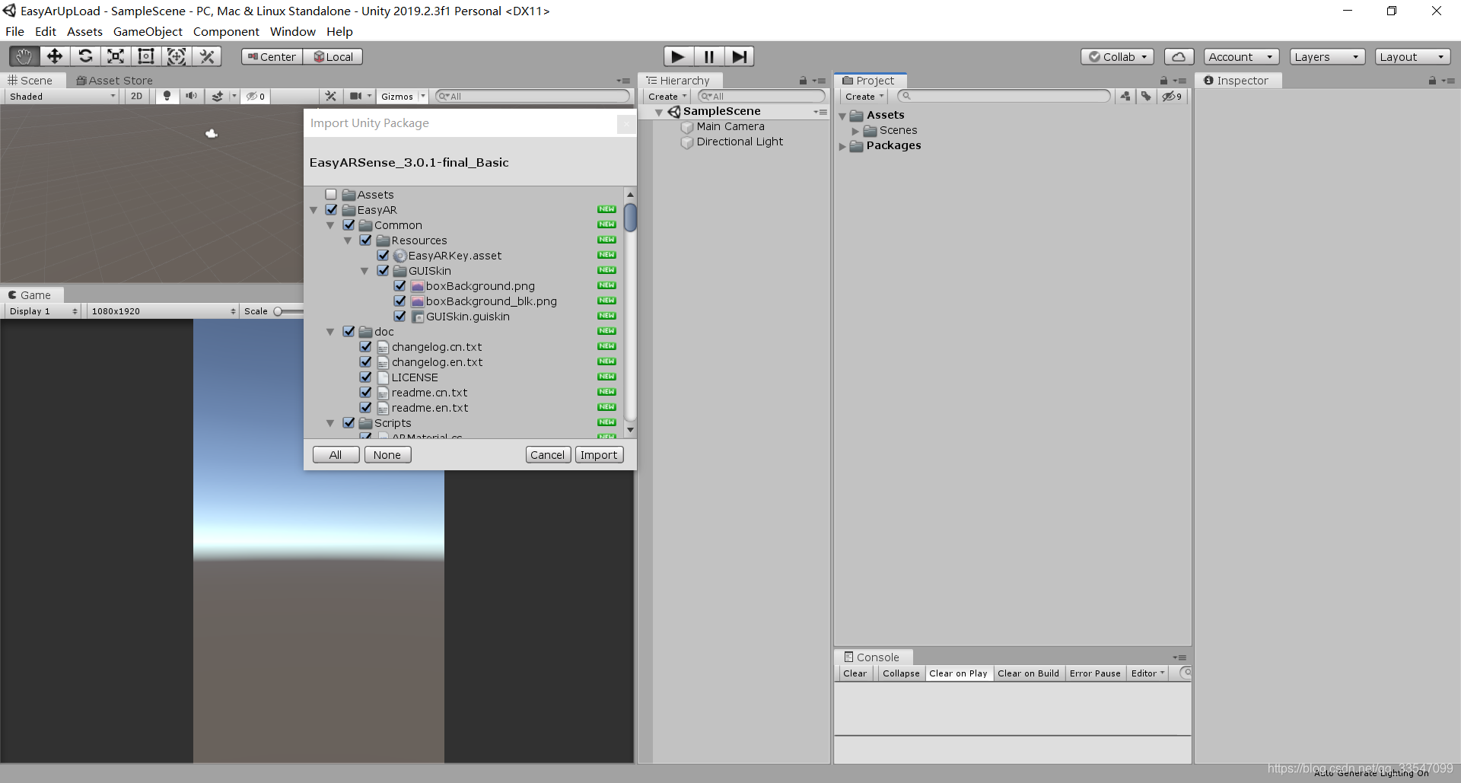1461x783 pixels.
Task: Collapse the doc folder
Action: (330, 332)
